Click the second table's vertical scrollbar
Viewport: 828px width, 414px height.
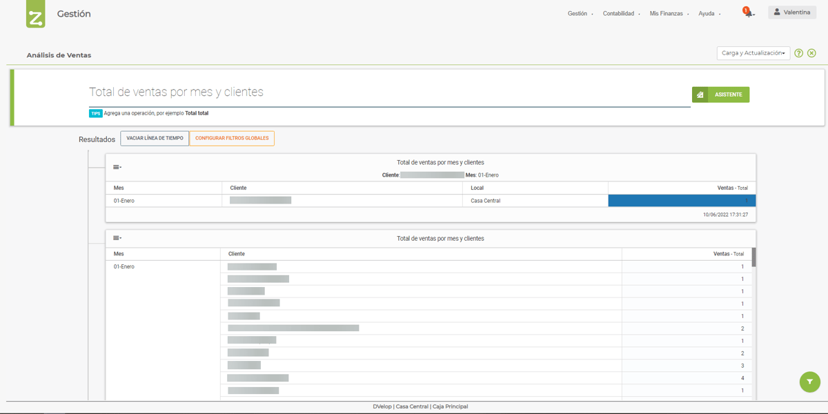(x=753, y=257)
